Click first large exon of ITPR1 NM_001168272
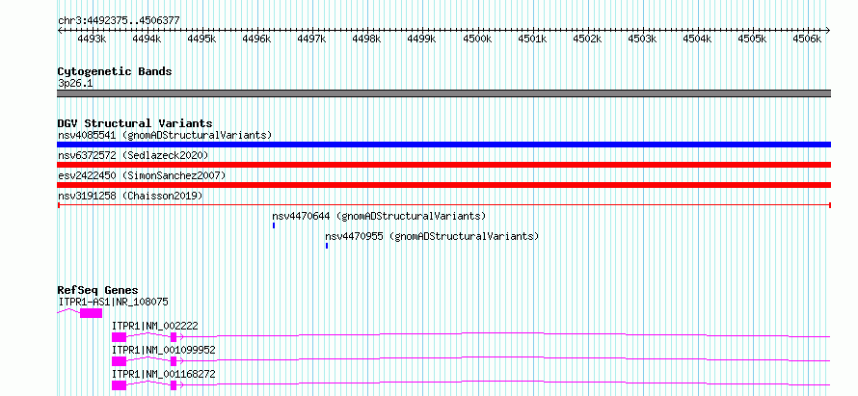This screenshot has height=396, width=858. [x=119, y=385]
